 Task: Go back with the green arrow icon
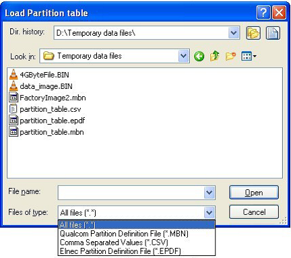tap(199, 56)
